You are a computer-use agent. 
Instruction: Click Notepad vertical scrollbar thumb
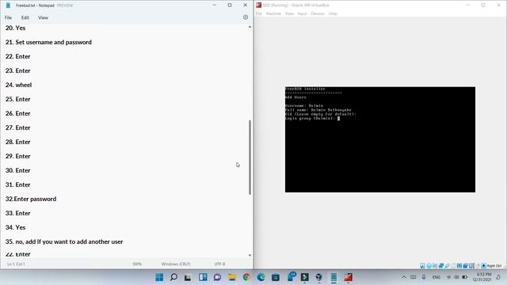pyautogui.click(x=250, y=158)
